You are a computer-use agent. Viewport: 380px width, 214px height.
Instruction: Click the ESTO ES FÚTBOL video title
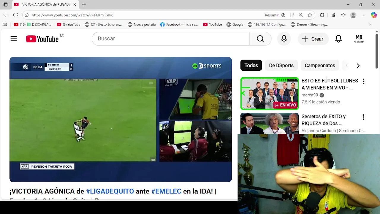coord(330,84)
